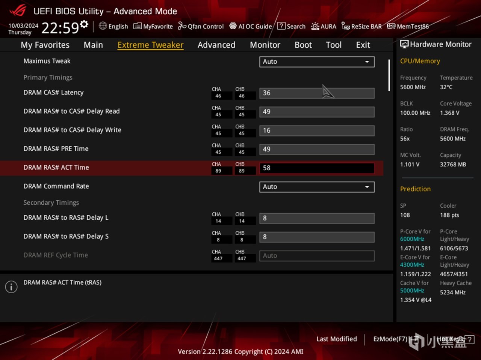Open the Main tab
481x360 pixels.
pyautogui.click(x=93, y=45)
